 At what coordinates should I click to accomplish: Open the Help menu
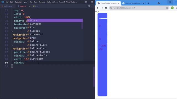click(x=49, y=2)
